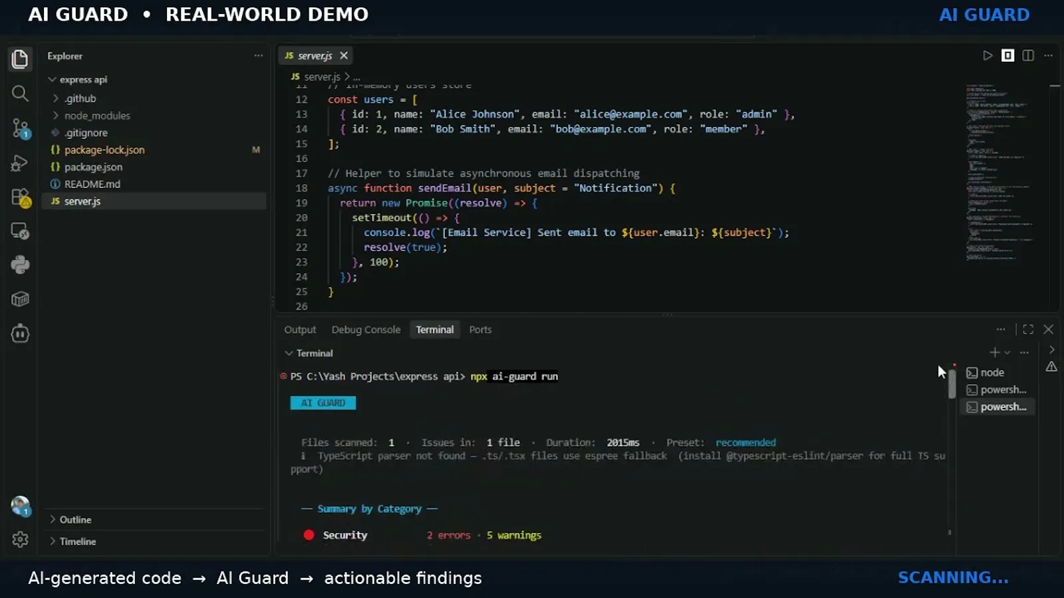The width and height of the screenshot is (1064, 598).
Task: Open Explorer panel more actions menu
Action: (258, 56)
